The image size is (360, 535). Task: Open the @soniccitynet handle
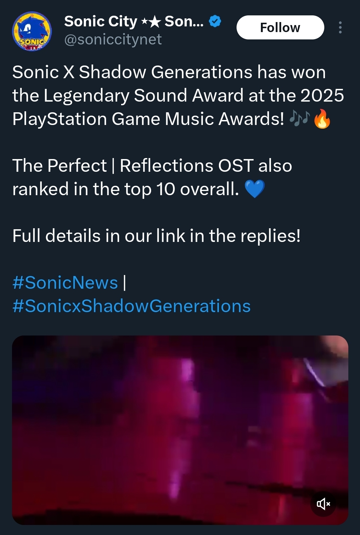tap(113, 39)
